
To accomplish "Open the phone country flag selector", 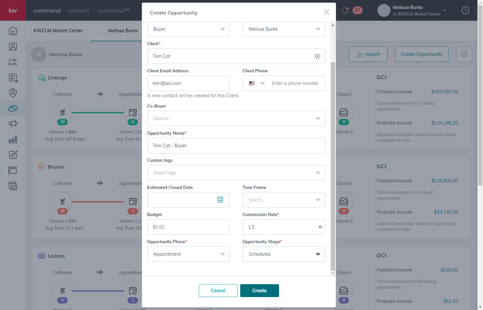I will [x=257, y=83].
